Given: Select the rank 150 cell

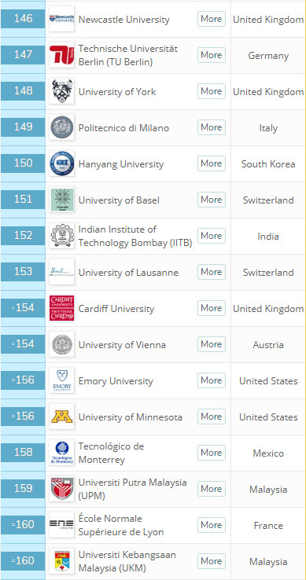Looking at the screenshot, I should [23, 163].
